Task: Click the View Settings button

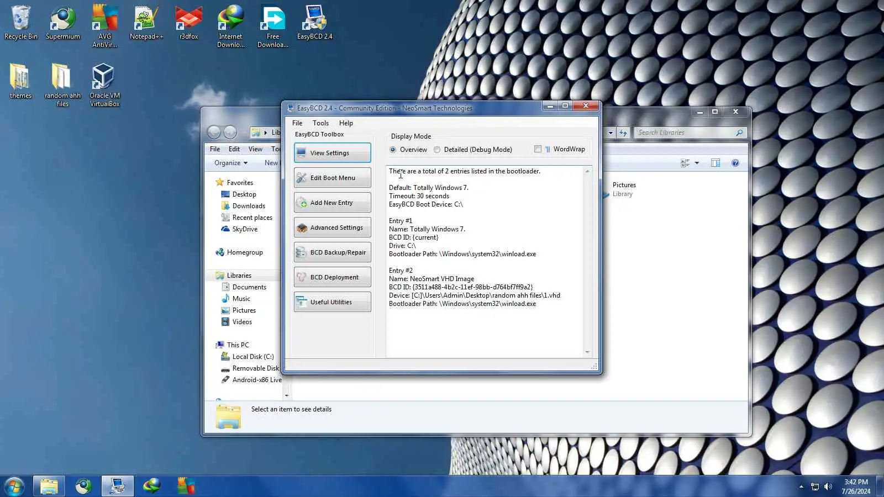Action: point(333,153)
